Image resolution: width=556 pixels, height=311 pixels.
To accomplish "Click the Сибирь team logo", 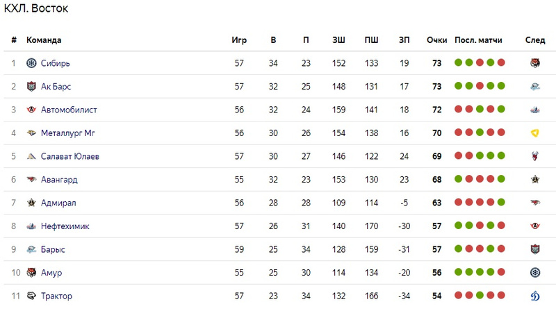I will (31, 63).
